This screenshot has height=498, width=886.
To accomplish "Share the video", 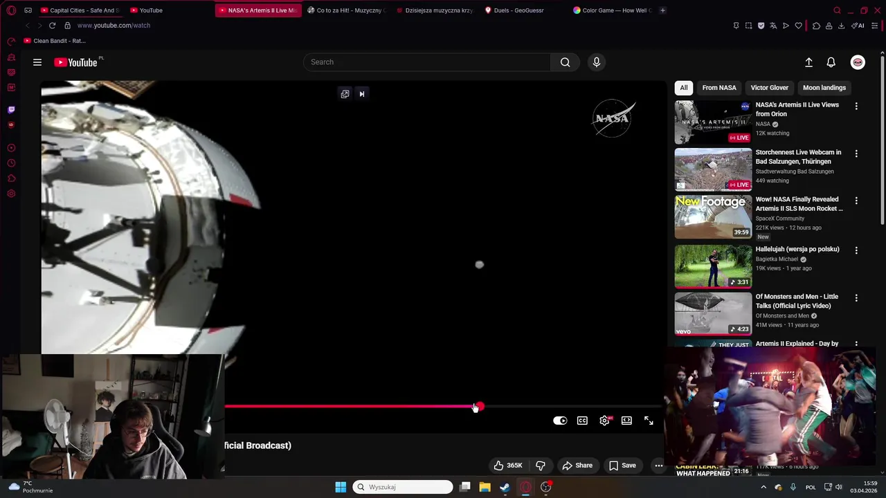I will pos(577,465).
